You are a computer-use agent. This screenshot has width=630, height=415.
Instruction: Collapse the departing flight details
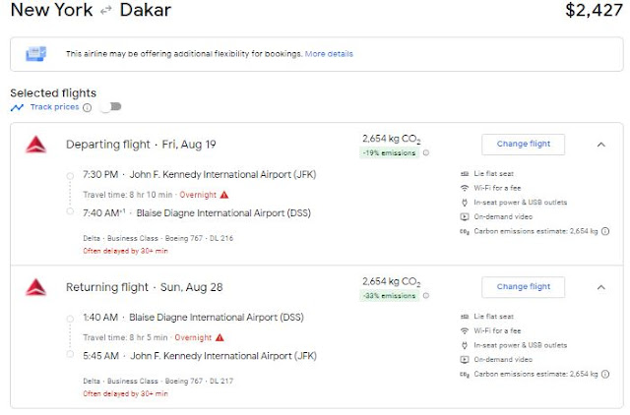pos(600,144)
